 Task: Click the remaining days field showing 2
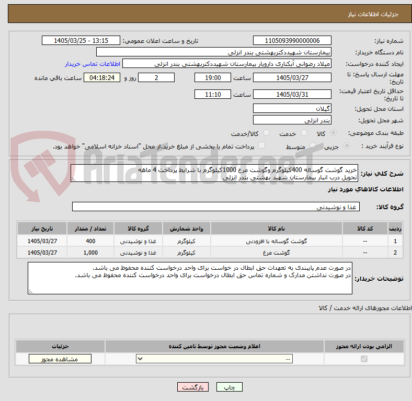coord(156,77)
